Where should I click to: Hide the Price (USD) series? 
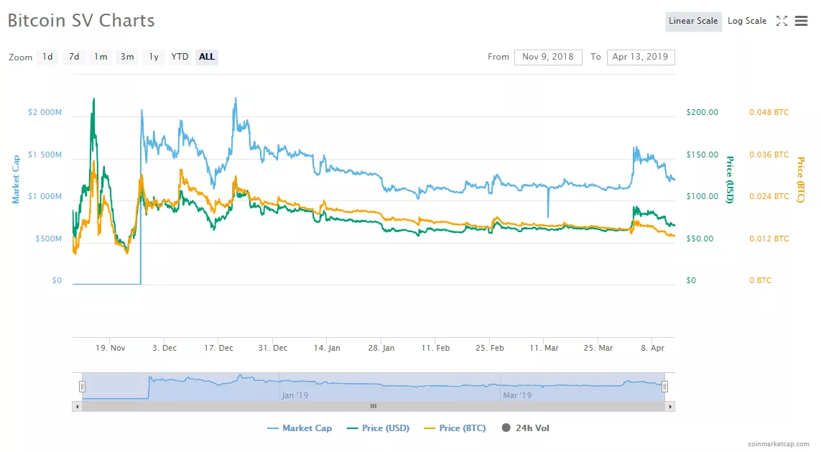[x=379, y=428]
